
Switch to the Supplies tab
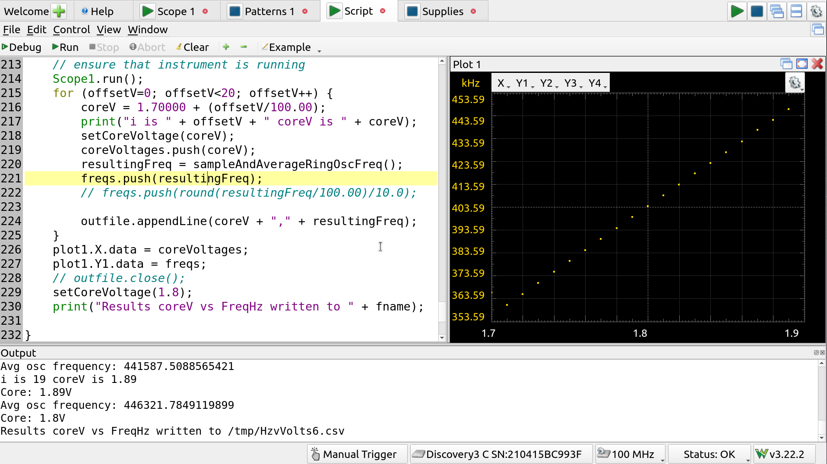click(x=442, y=11)
